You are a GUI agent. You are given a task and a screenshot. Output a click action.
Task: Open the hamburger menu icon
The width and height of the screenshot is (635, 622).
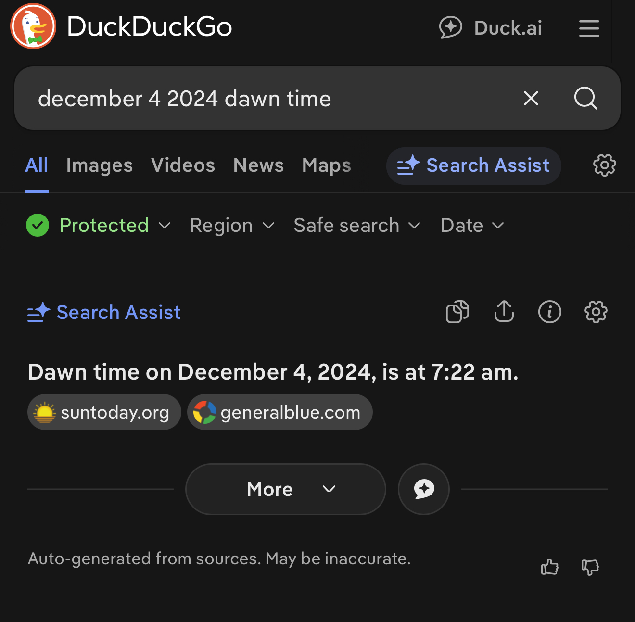click(x=589, y=28)
